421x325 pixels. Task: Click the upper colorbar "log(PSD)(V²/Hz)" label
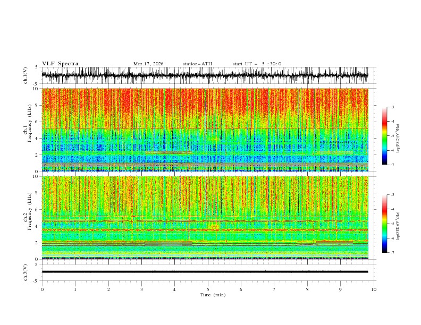click(x=398, y=139)
